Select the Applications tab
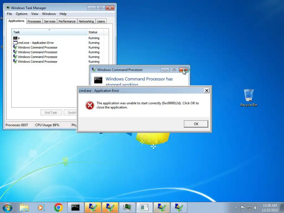The width and height of the screenshot is (284, 213). 16,21
